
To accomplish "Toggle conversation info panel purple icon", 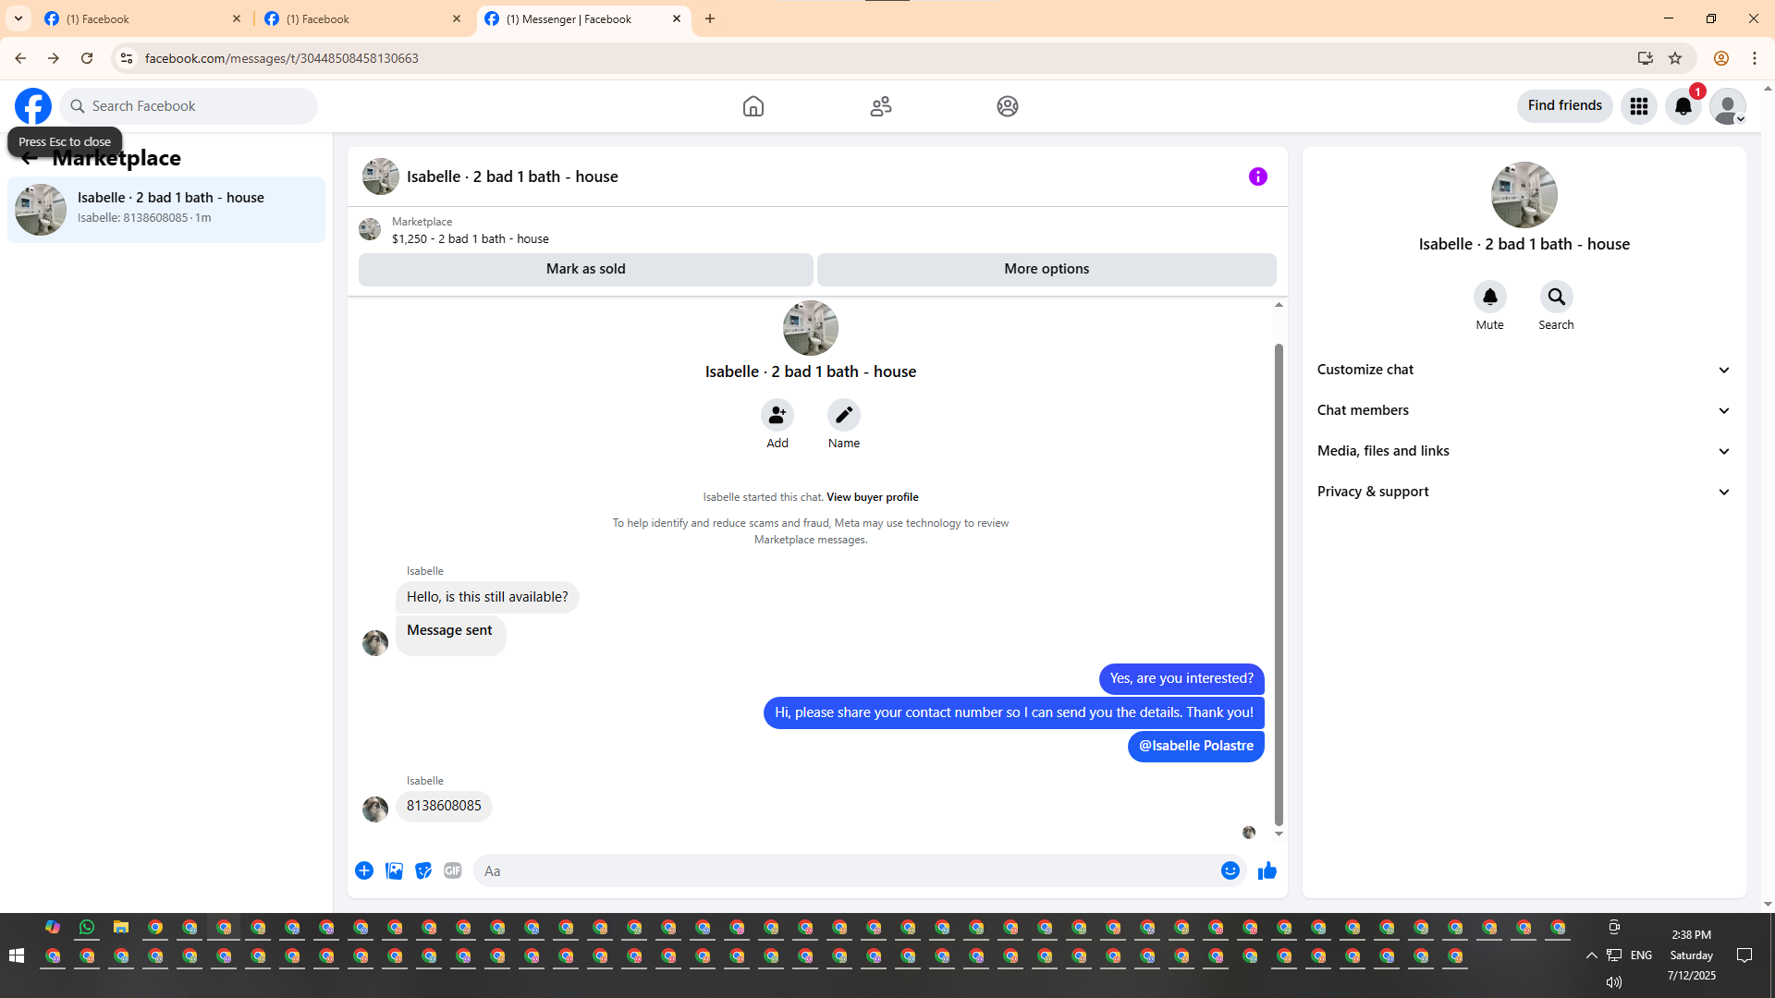I will click(1257, 176).
